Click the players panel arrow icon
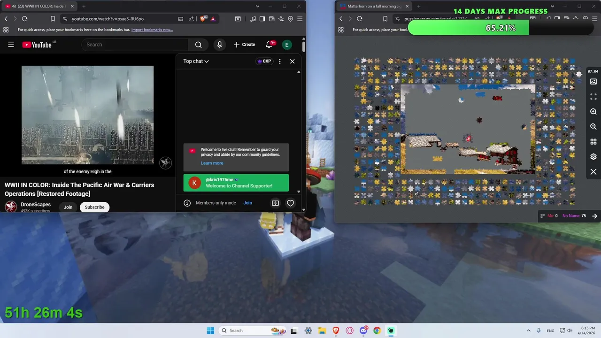 [x=594, y=216]
